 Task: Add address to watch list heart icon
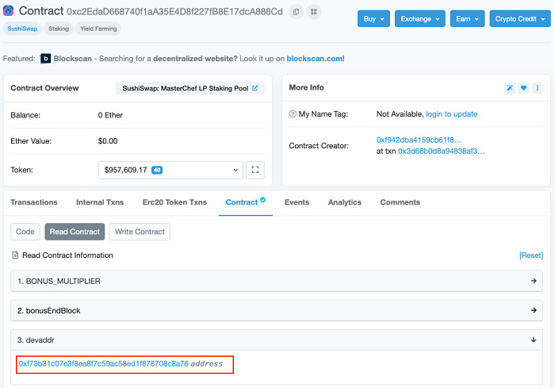pyautogui.click(x=524, y=88)
